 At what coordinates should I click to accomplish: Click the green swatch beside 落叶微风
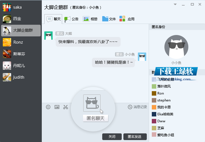click(154, 86)
